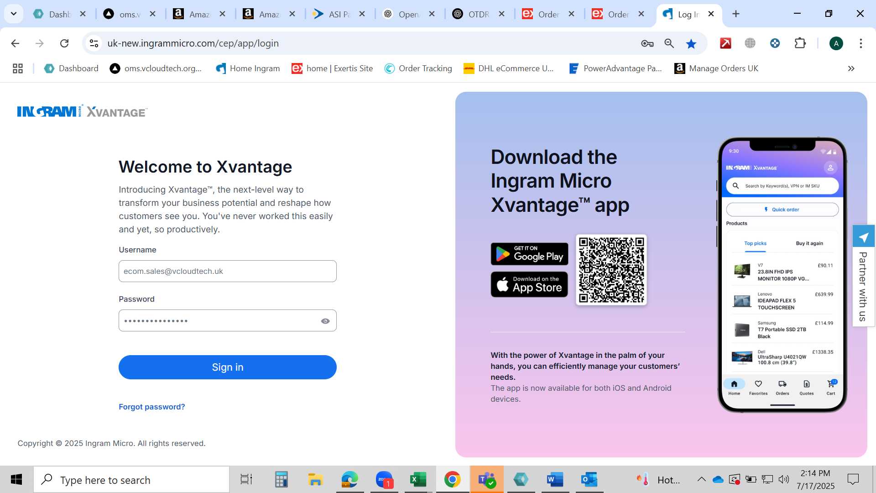This screenshot has height=493, width=876.
Task: Click the zoom magnifier icon in address bar
Action: point(669,43)
